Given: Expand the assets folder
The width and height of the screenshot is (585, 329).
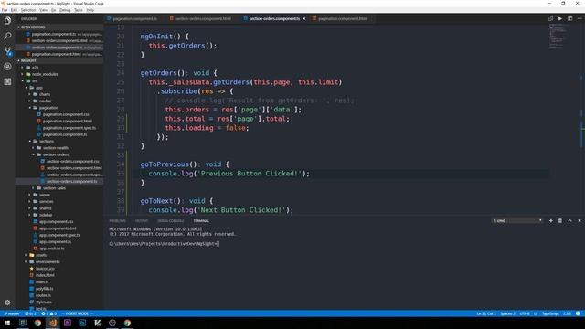Looking at the screenshot, I should [41, 256].
